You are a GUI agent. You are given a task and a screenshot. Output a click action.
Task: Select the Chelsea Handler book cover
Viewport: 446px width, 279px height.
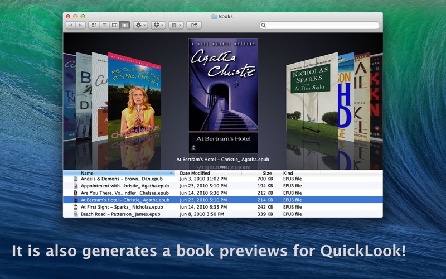[134, 96]
